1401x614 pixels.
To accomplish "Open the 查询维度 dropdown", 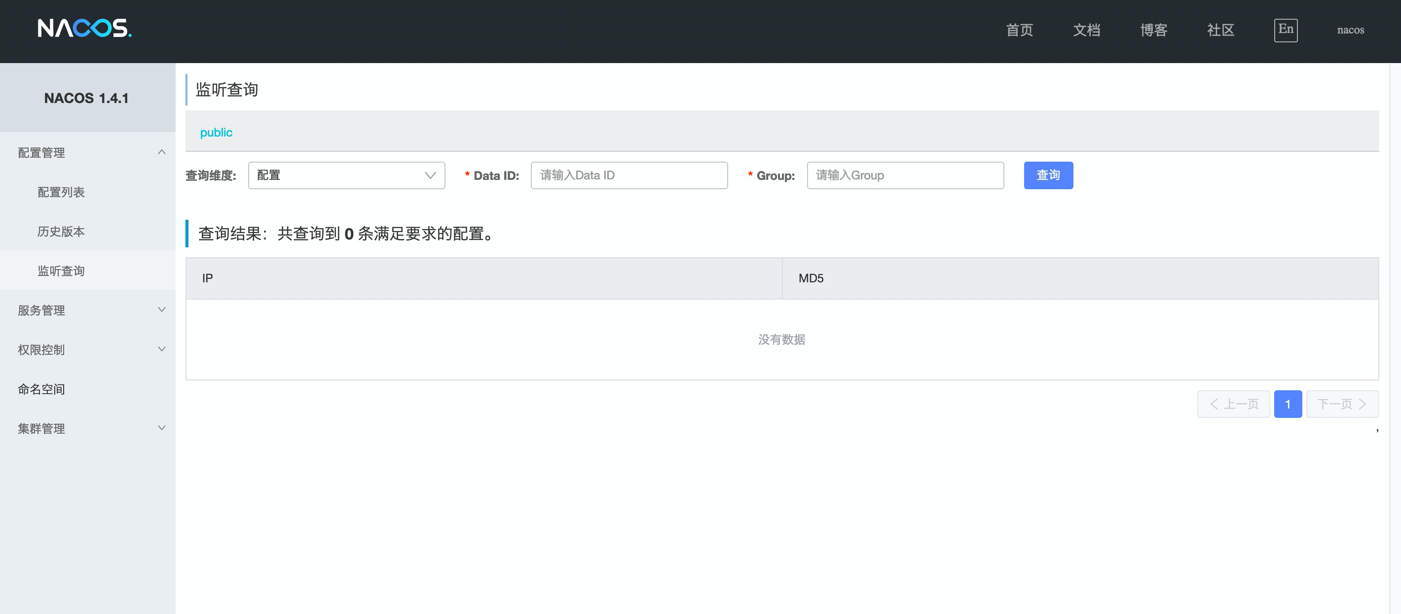I will click(x=346, y=175).
